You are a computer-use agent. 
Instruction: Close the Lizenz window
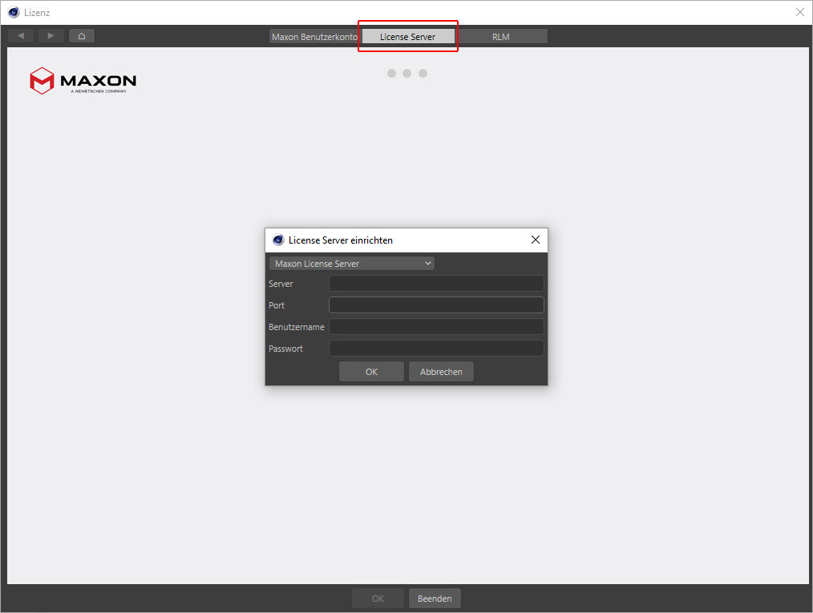point(799,13)
